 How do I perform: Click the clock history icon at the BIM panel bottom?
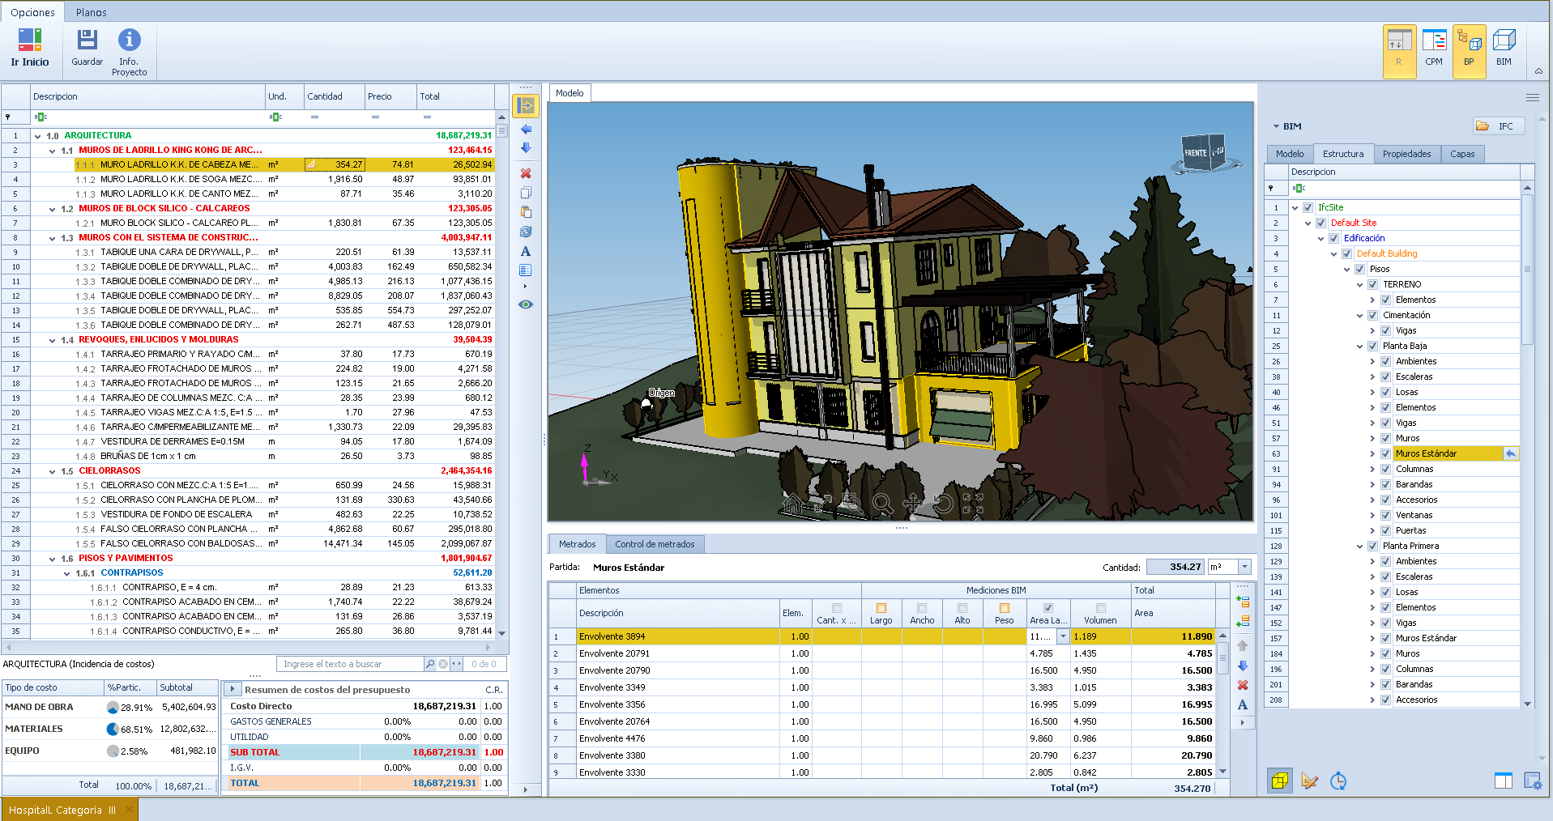(1338, 781)
